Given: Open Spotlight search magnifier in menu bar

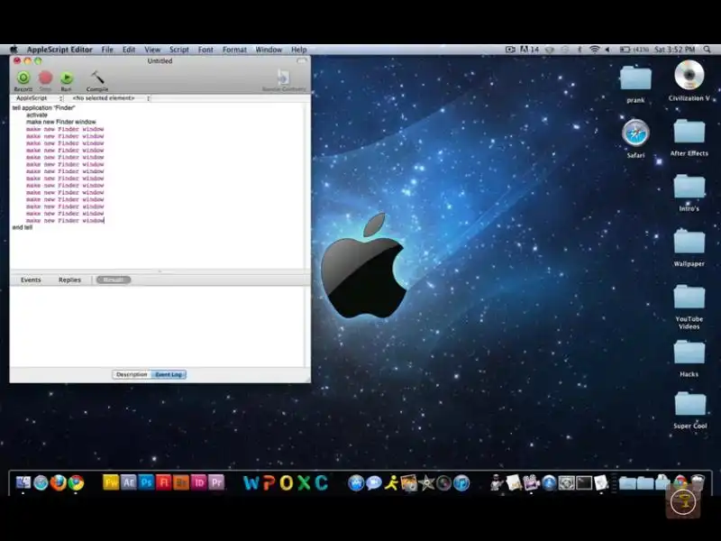Looking at the screenshot, I should (x=707, y=50).
